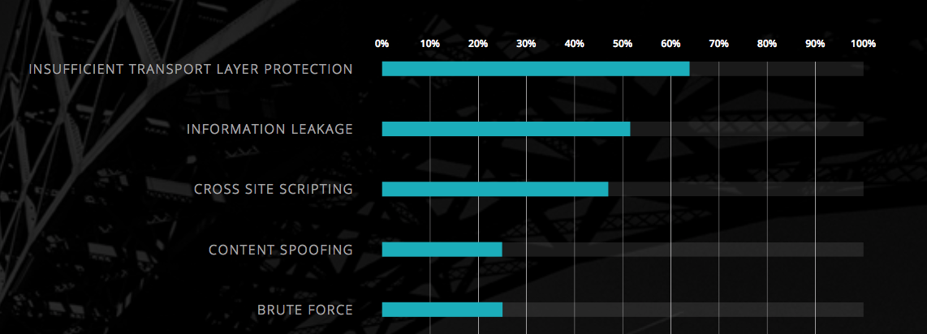Image resolution: width=927 pixels, height=334 pixels.
Task: Click the Information Leakage teal bar
Action: pos(506,129)
